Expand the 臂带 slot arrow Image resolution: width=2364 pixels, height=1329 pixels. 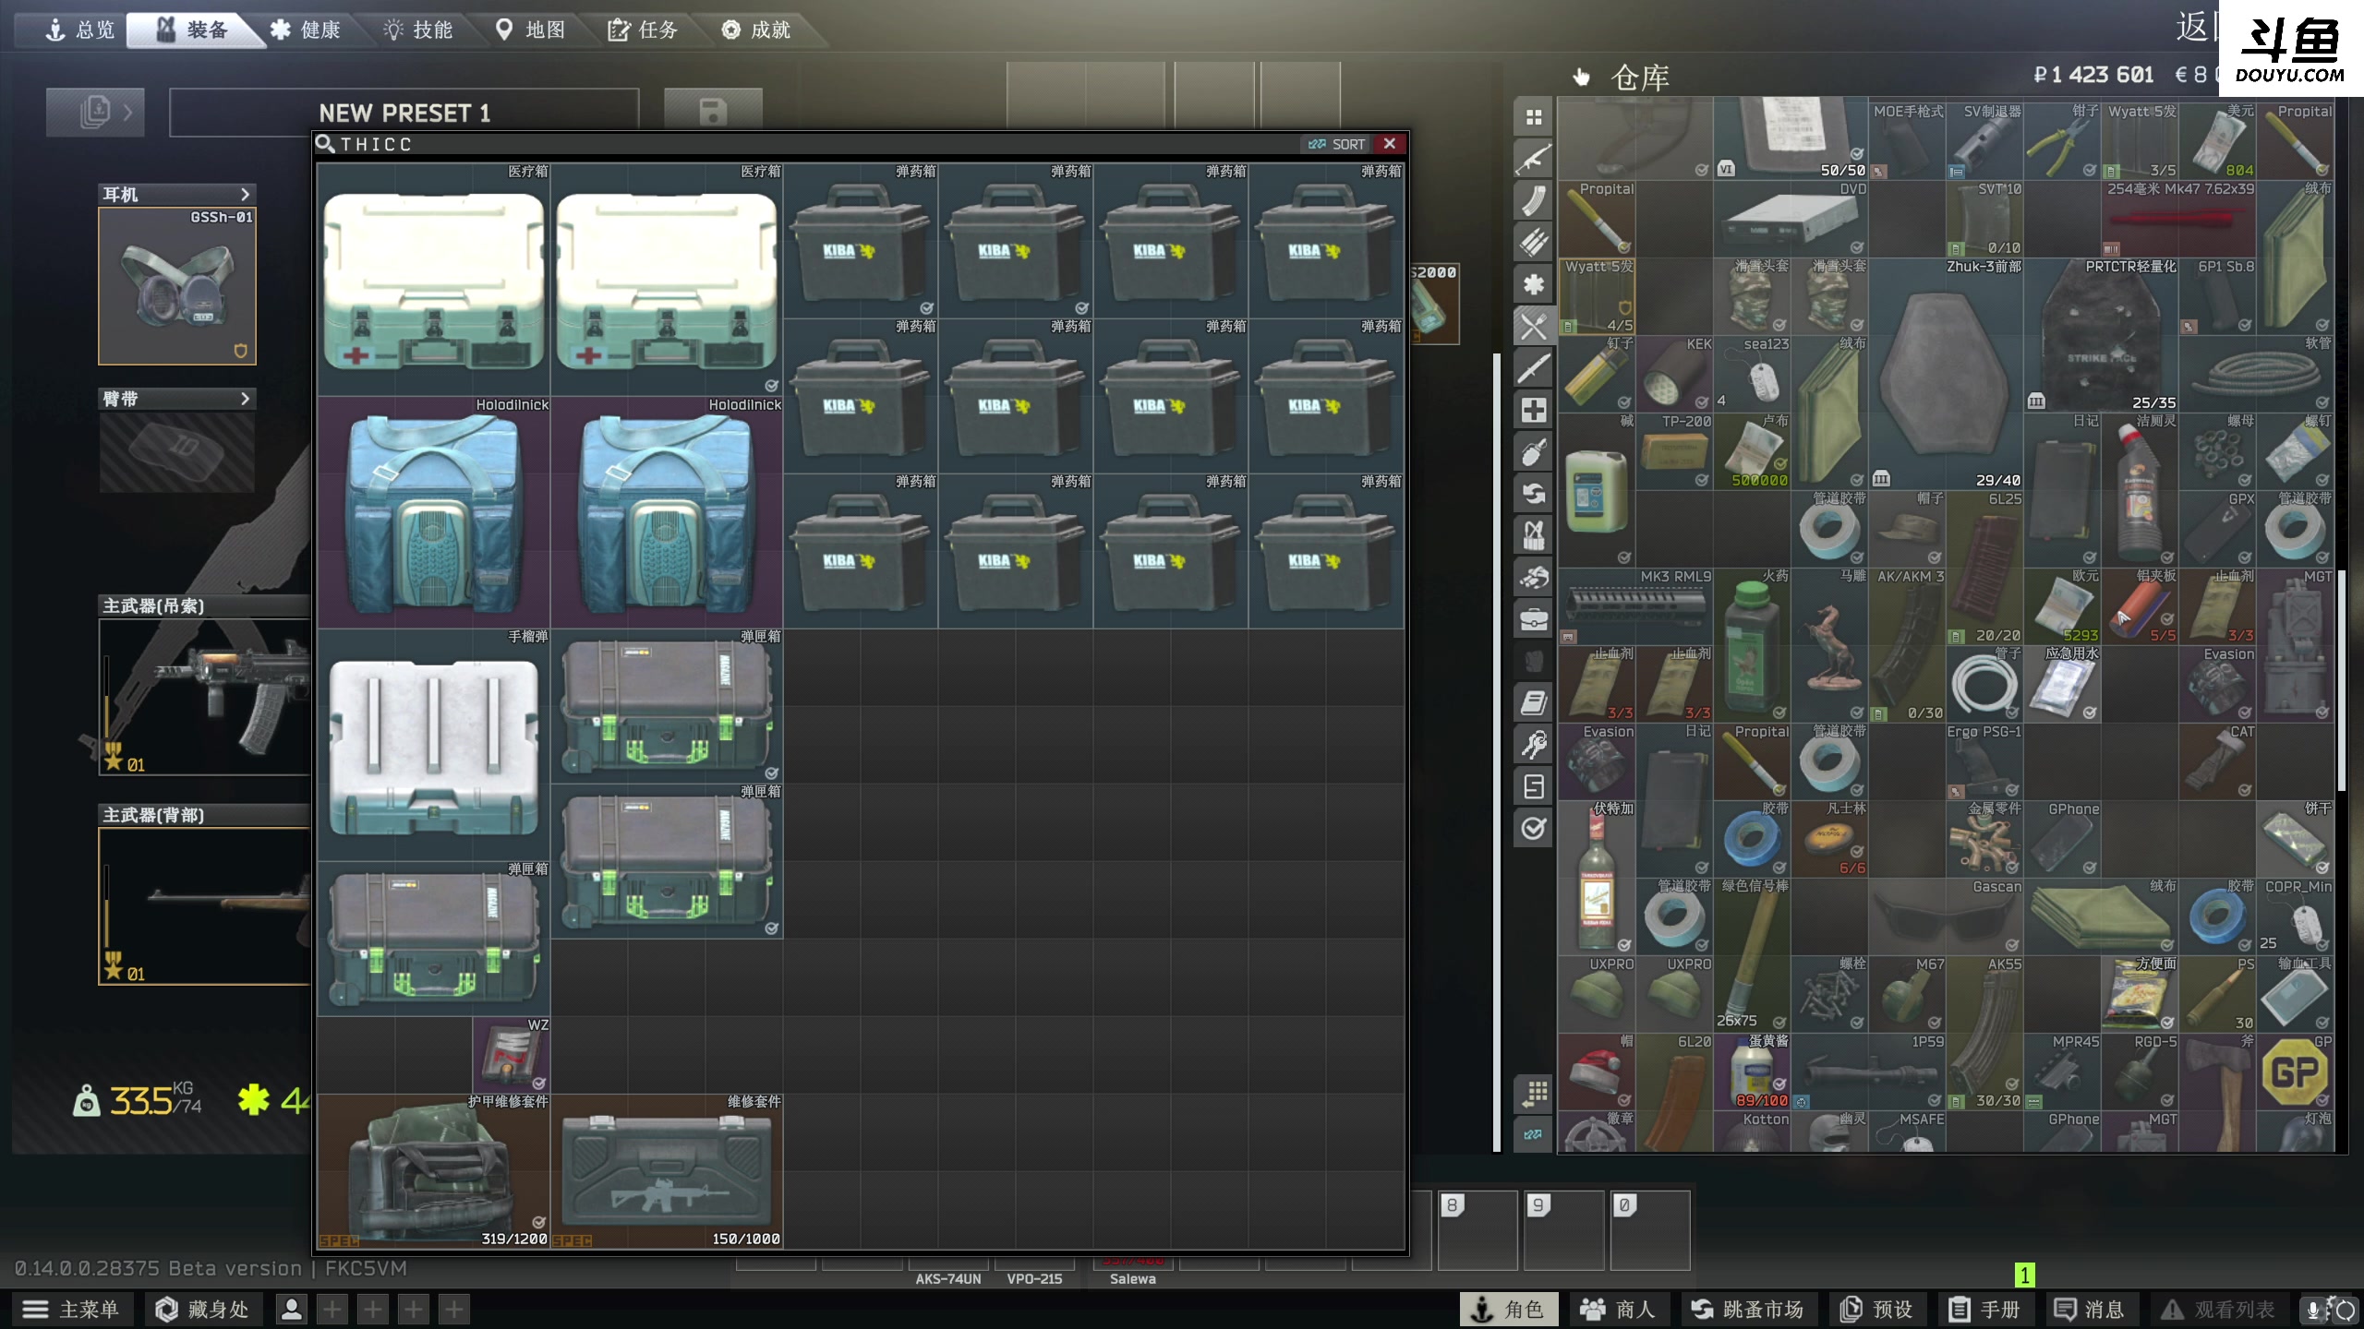(245, 399)
